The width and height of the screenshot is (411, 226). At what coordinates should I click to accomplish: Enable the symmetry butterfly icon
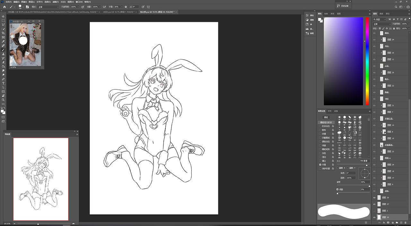(x=148, y=7)
